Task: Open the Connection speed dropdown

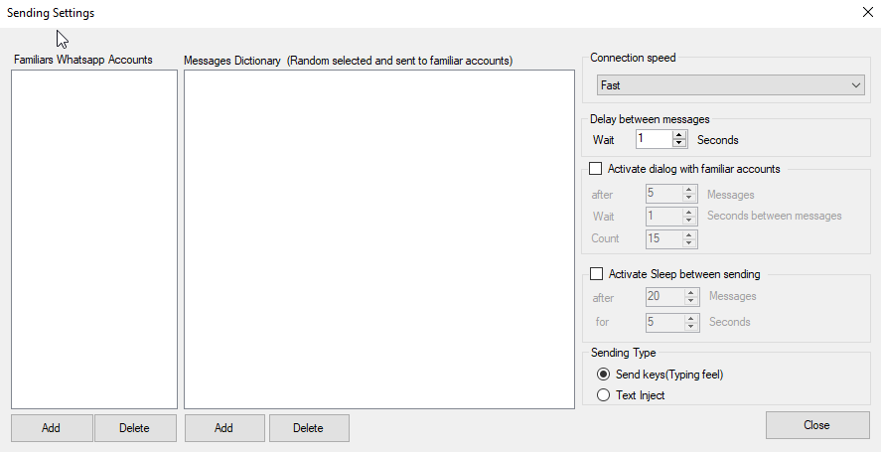Action: [731, 86]
